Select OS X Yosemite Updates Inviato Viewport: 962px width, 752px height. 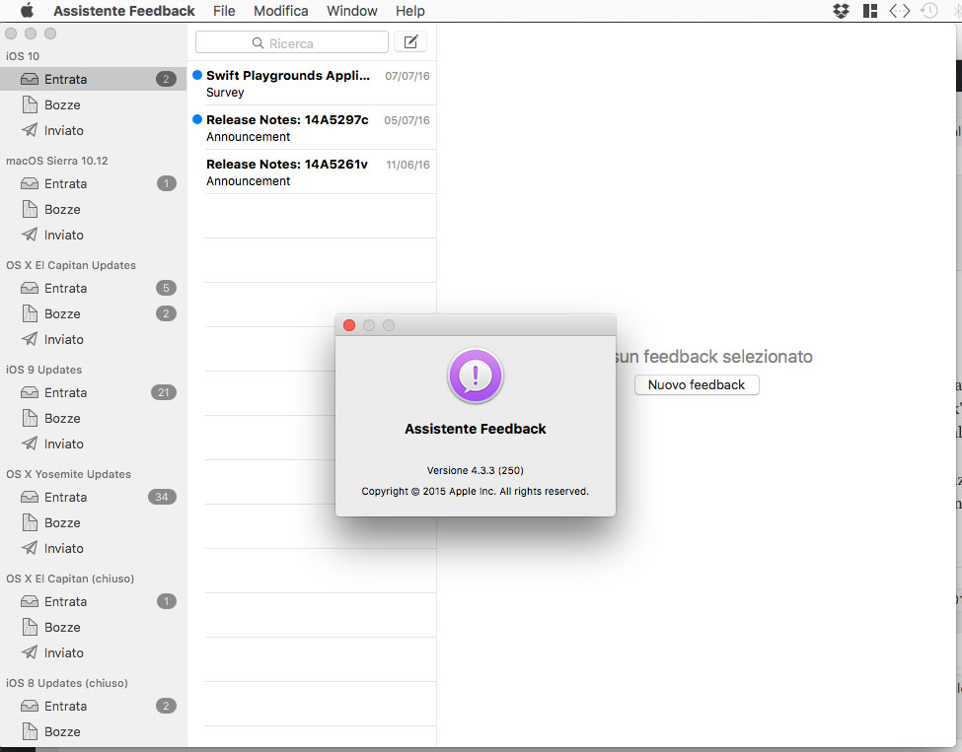[94, 549]
